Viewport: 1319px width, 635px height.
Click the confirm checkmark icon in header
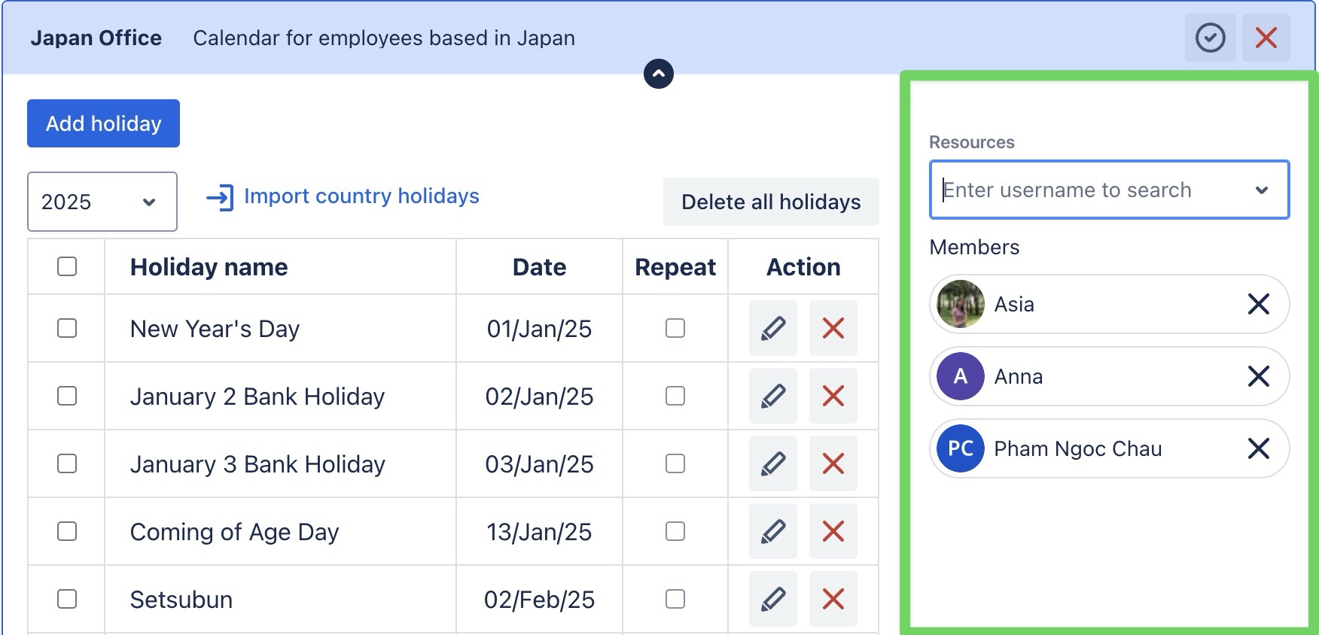(1210, 38)
